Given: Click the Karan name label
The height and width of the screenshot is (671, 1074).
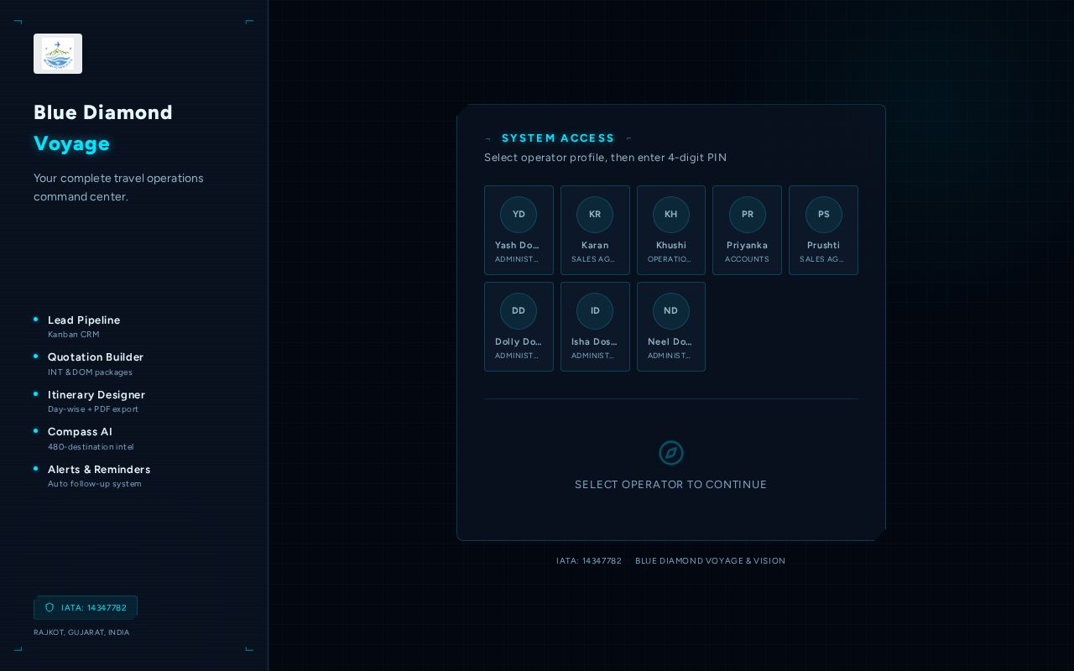Looking at the screenshot, I should click(595, 246).
